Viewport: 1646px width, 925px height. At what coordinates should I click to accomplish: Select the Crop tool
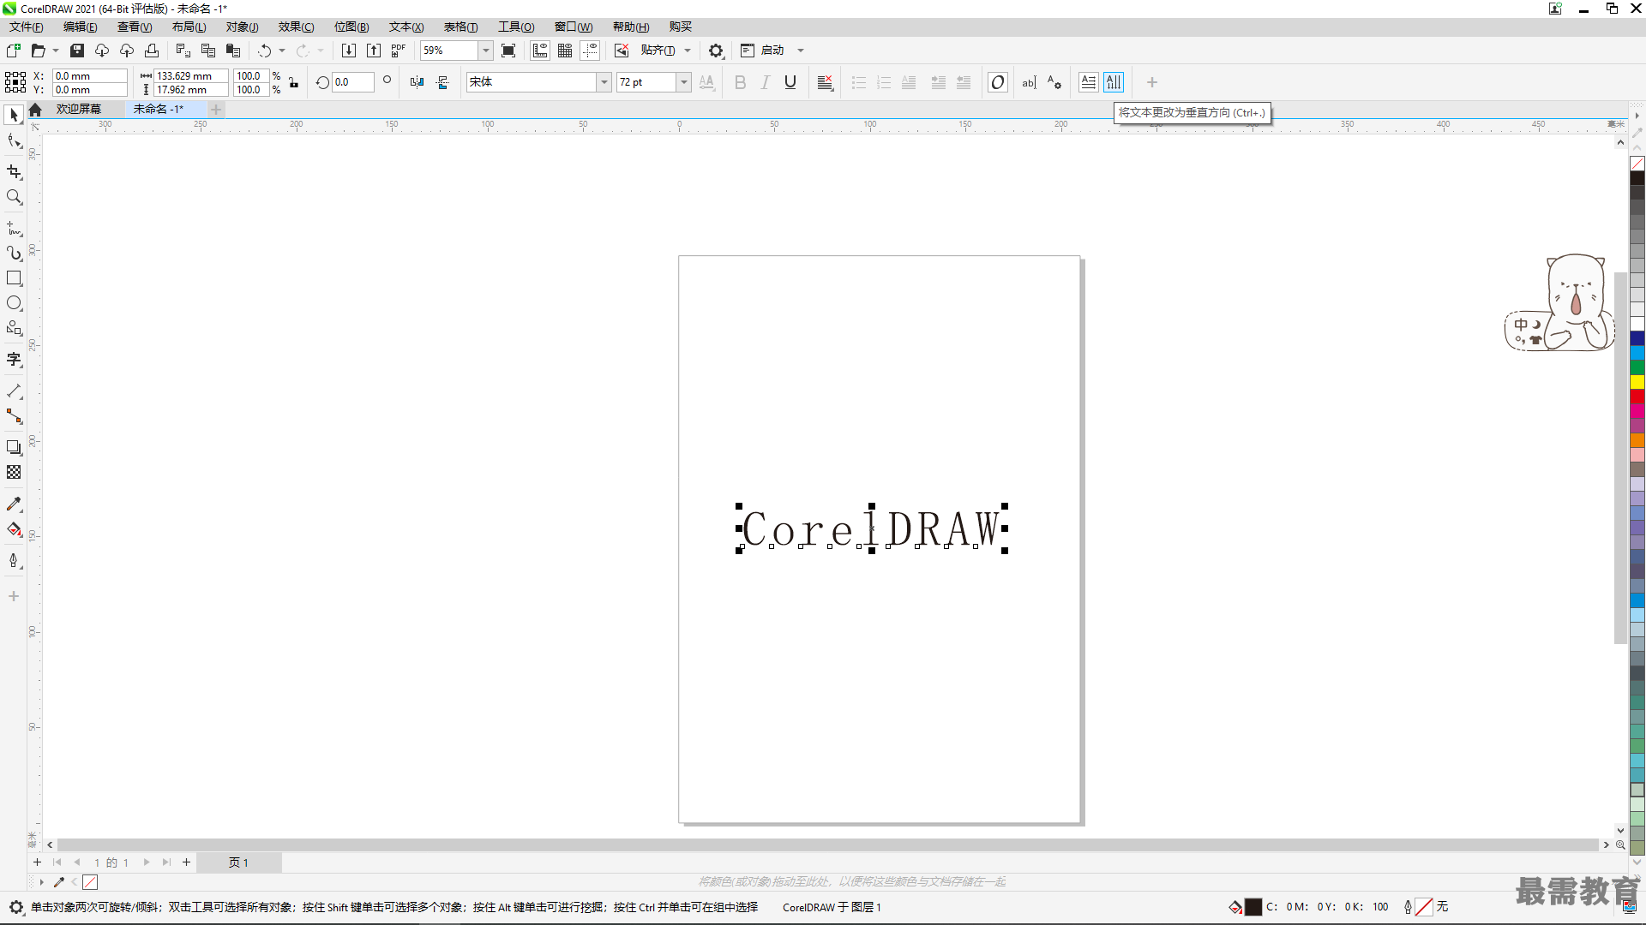click(14, 172)
